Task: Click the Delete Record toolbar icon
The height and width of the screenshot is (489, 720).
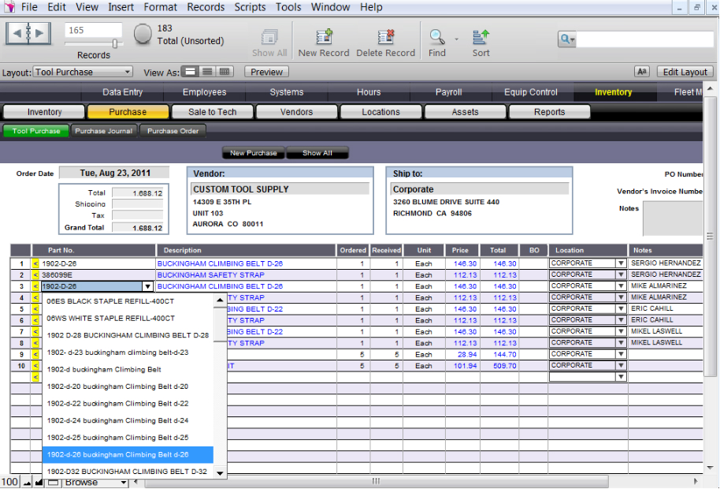Action: pyautogui.click(x=385, y=38)
